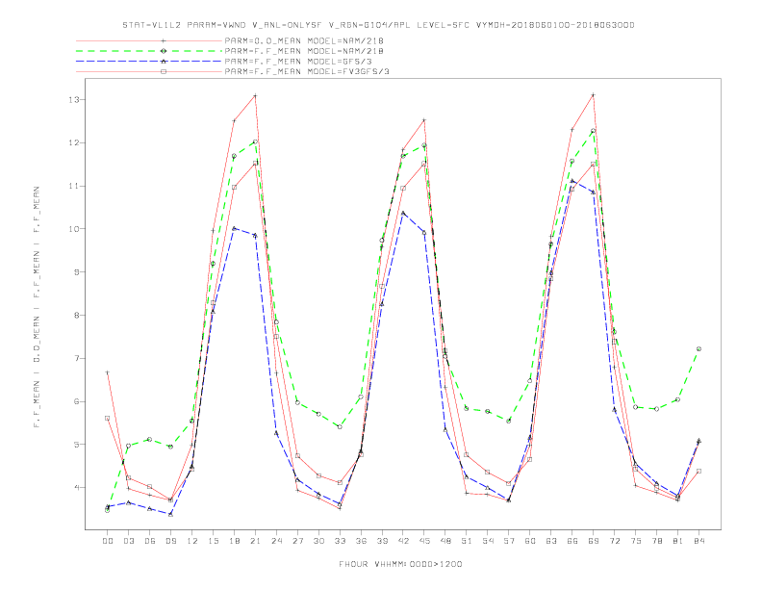Click O.O_MEAN plus peak point at hour 21

point(255,95)
